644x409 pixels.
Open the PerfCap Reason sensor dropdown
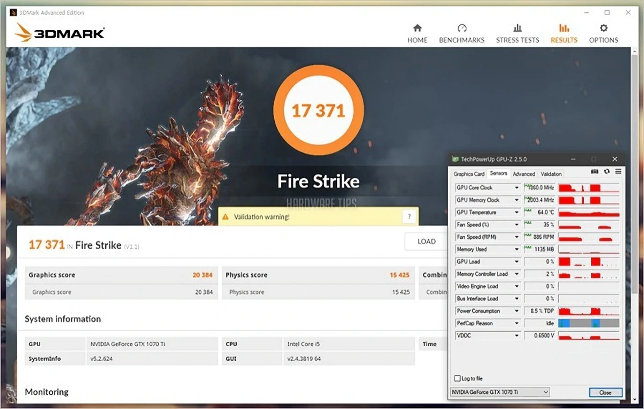tap(517, 324)
